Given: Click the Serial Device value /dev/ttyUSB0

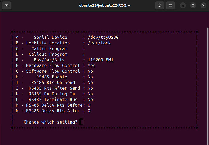Looking at the screenshot, I should pyautogui.click(x=103, y=38).
